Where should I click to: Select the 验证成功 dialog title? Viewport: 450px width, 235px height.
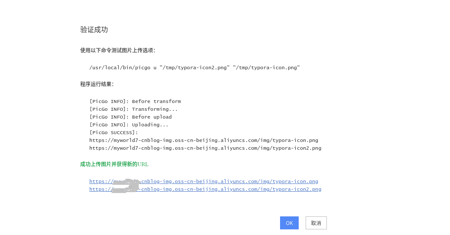(x=94, y=29)
